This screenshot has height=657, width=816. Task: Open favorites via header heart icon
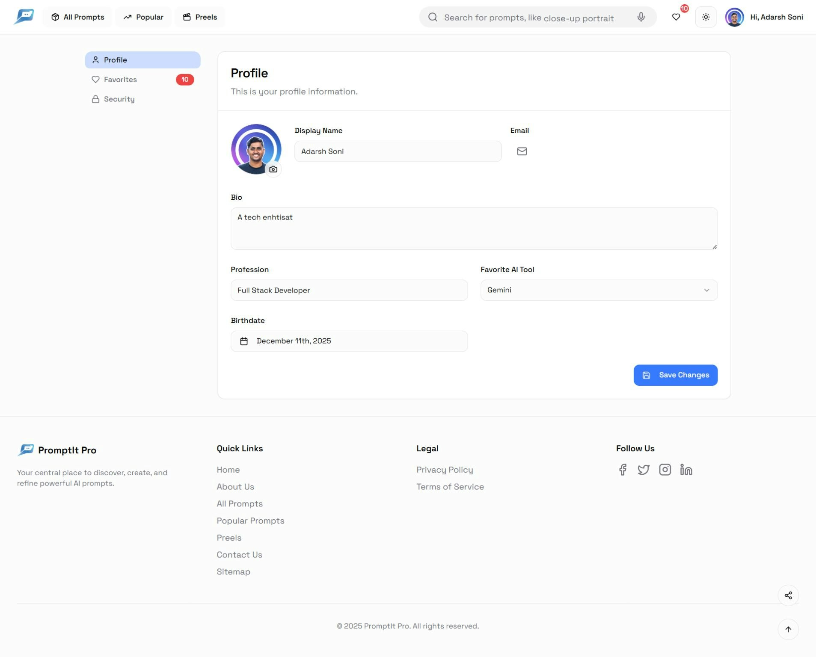click(676, 17)
